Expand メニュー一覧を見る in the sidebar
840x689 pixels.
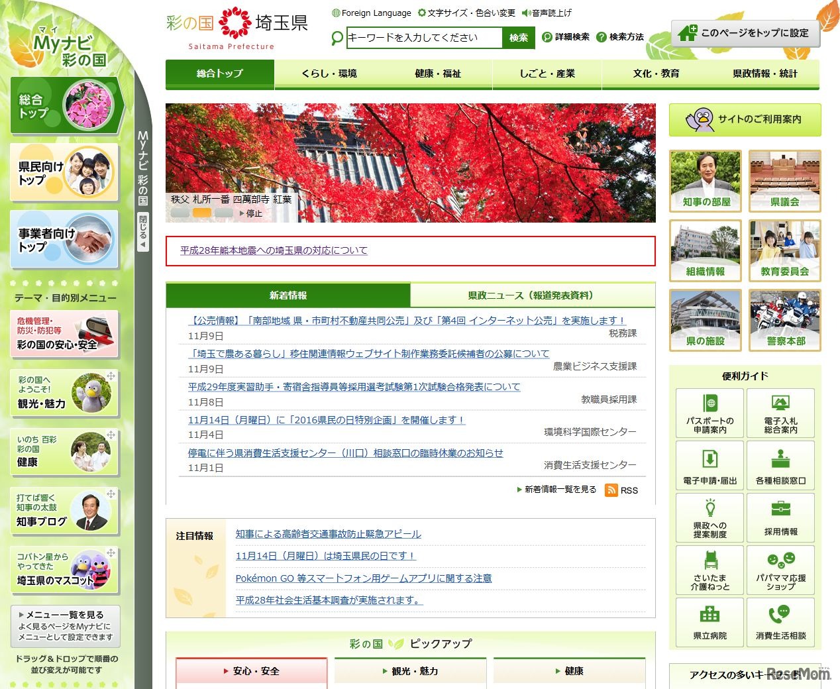pyautogui.click(x=66, y=625)
